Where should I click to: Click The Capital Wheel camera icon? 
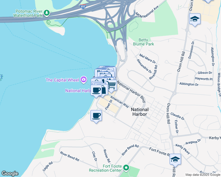point(84,79)
